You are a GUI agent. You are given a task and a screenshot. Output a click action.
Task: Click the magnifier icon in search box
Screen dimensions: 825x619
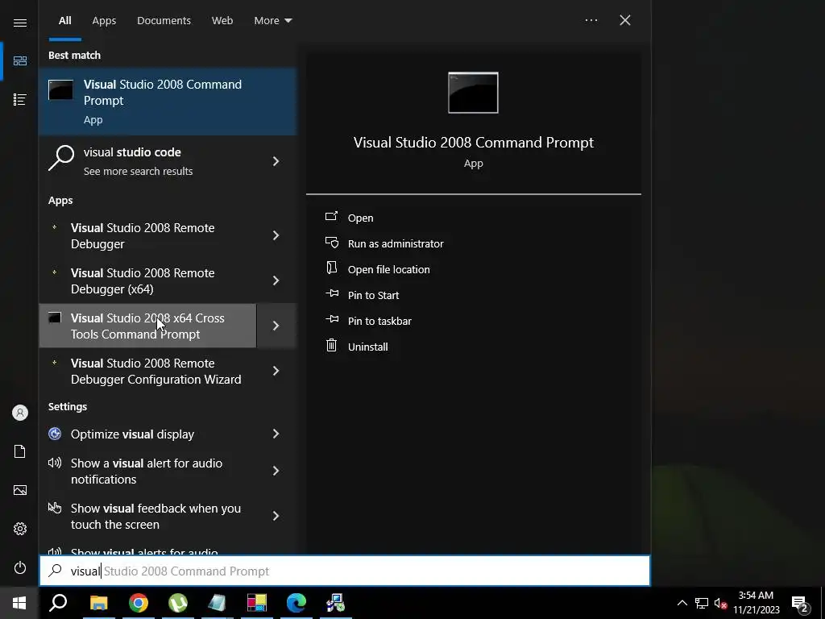point(55,571)
